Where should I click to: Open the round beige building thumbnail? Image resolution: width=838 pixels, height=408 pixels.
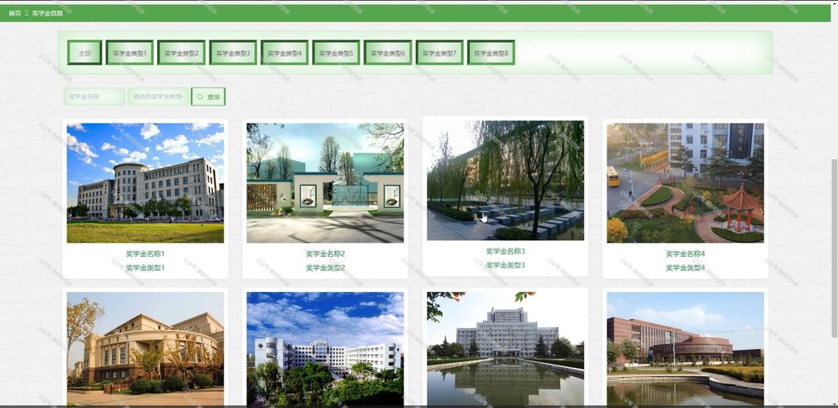(x=146, y=349)
